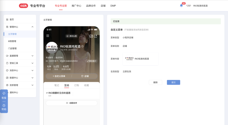Click the 数据中心 chart icon

7,78
